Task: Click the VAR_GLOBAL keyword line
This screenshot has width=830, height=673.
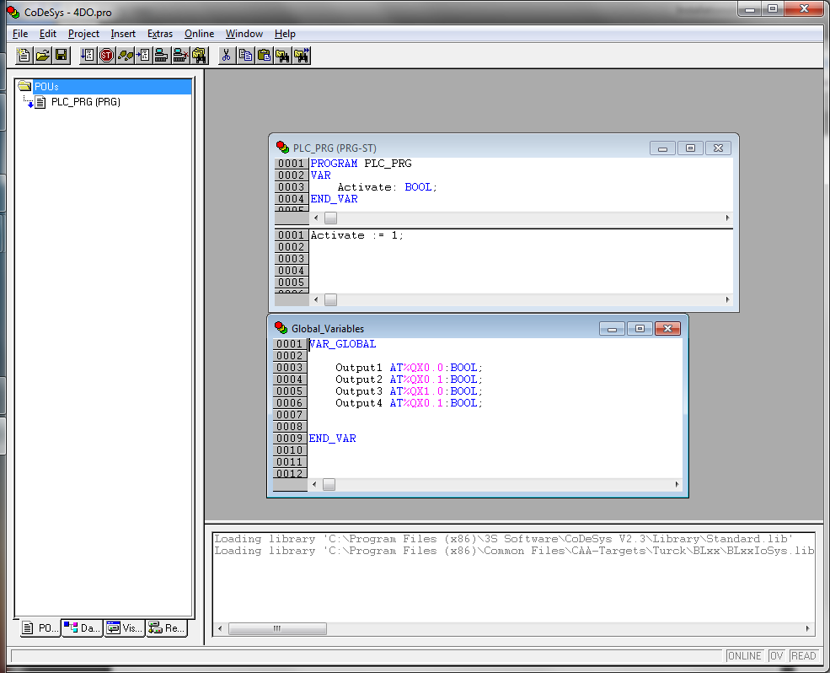Action: coord(342,344)
